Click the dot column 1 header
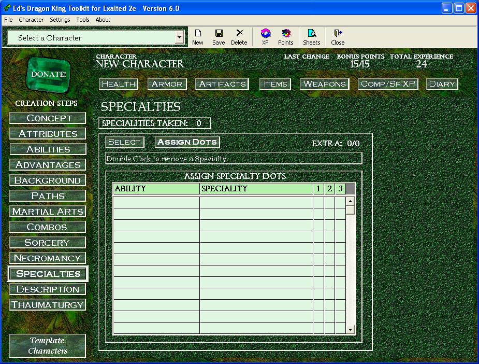 (x=318, y=189)
